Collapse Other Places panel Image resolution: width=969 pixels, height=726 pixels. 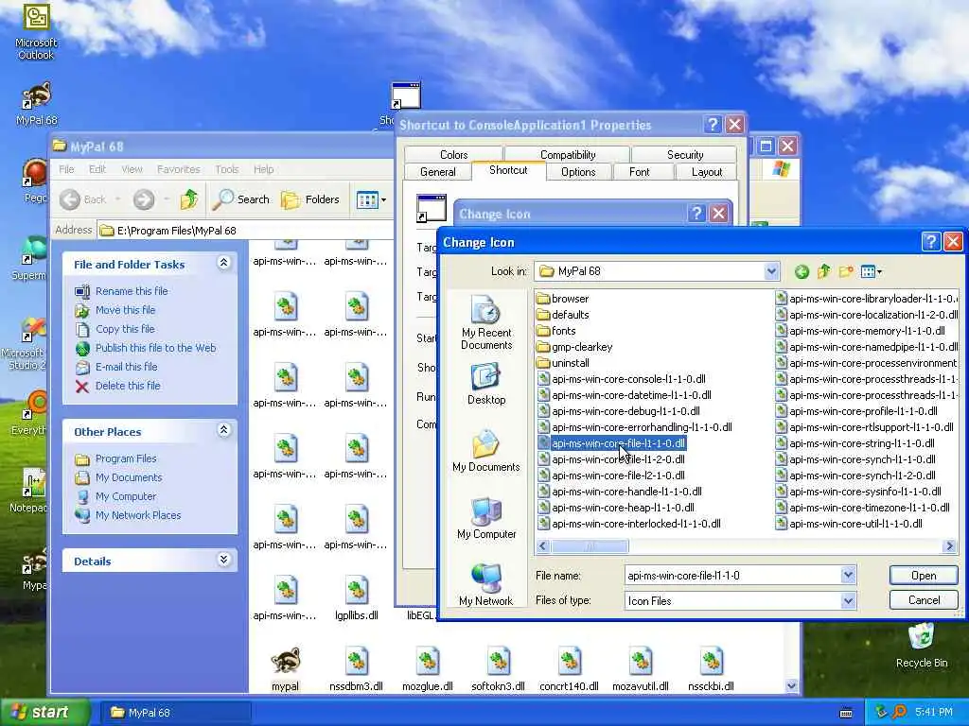(x=223, y=430)
